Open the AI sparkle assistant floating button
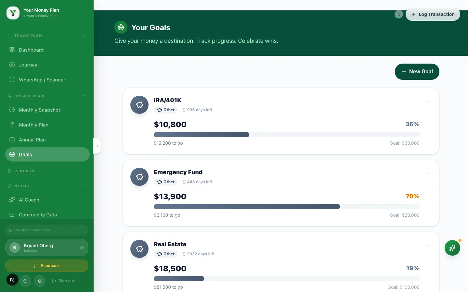Viewport: 468px width, 292px height. click(452, 248)
